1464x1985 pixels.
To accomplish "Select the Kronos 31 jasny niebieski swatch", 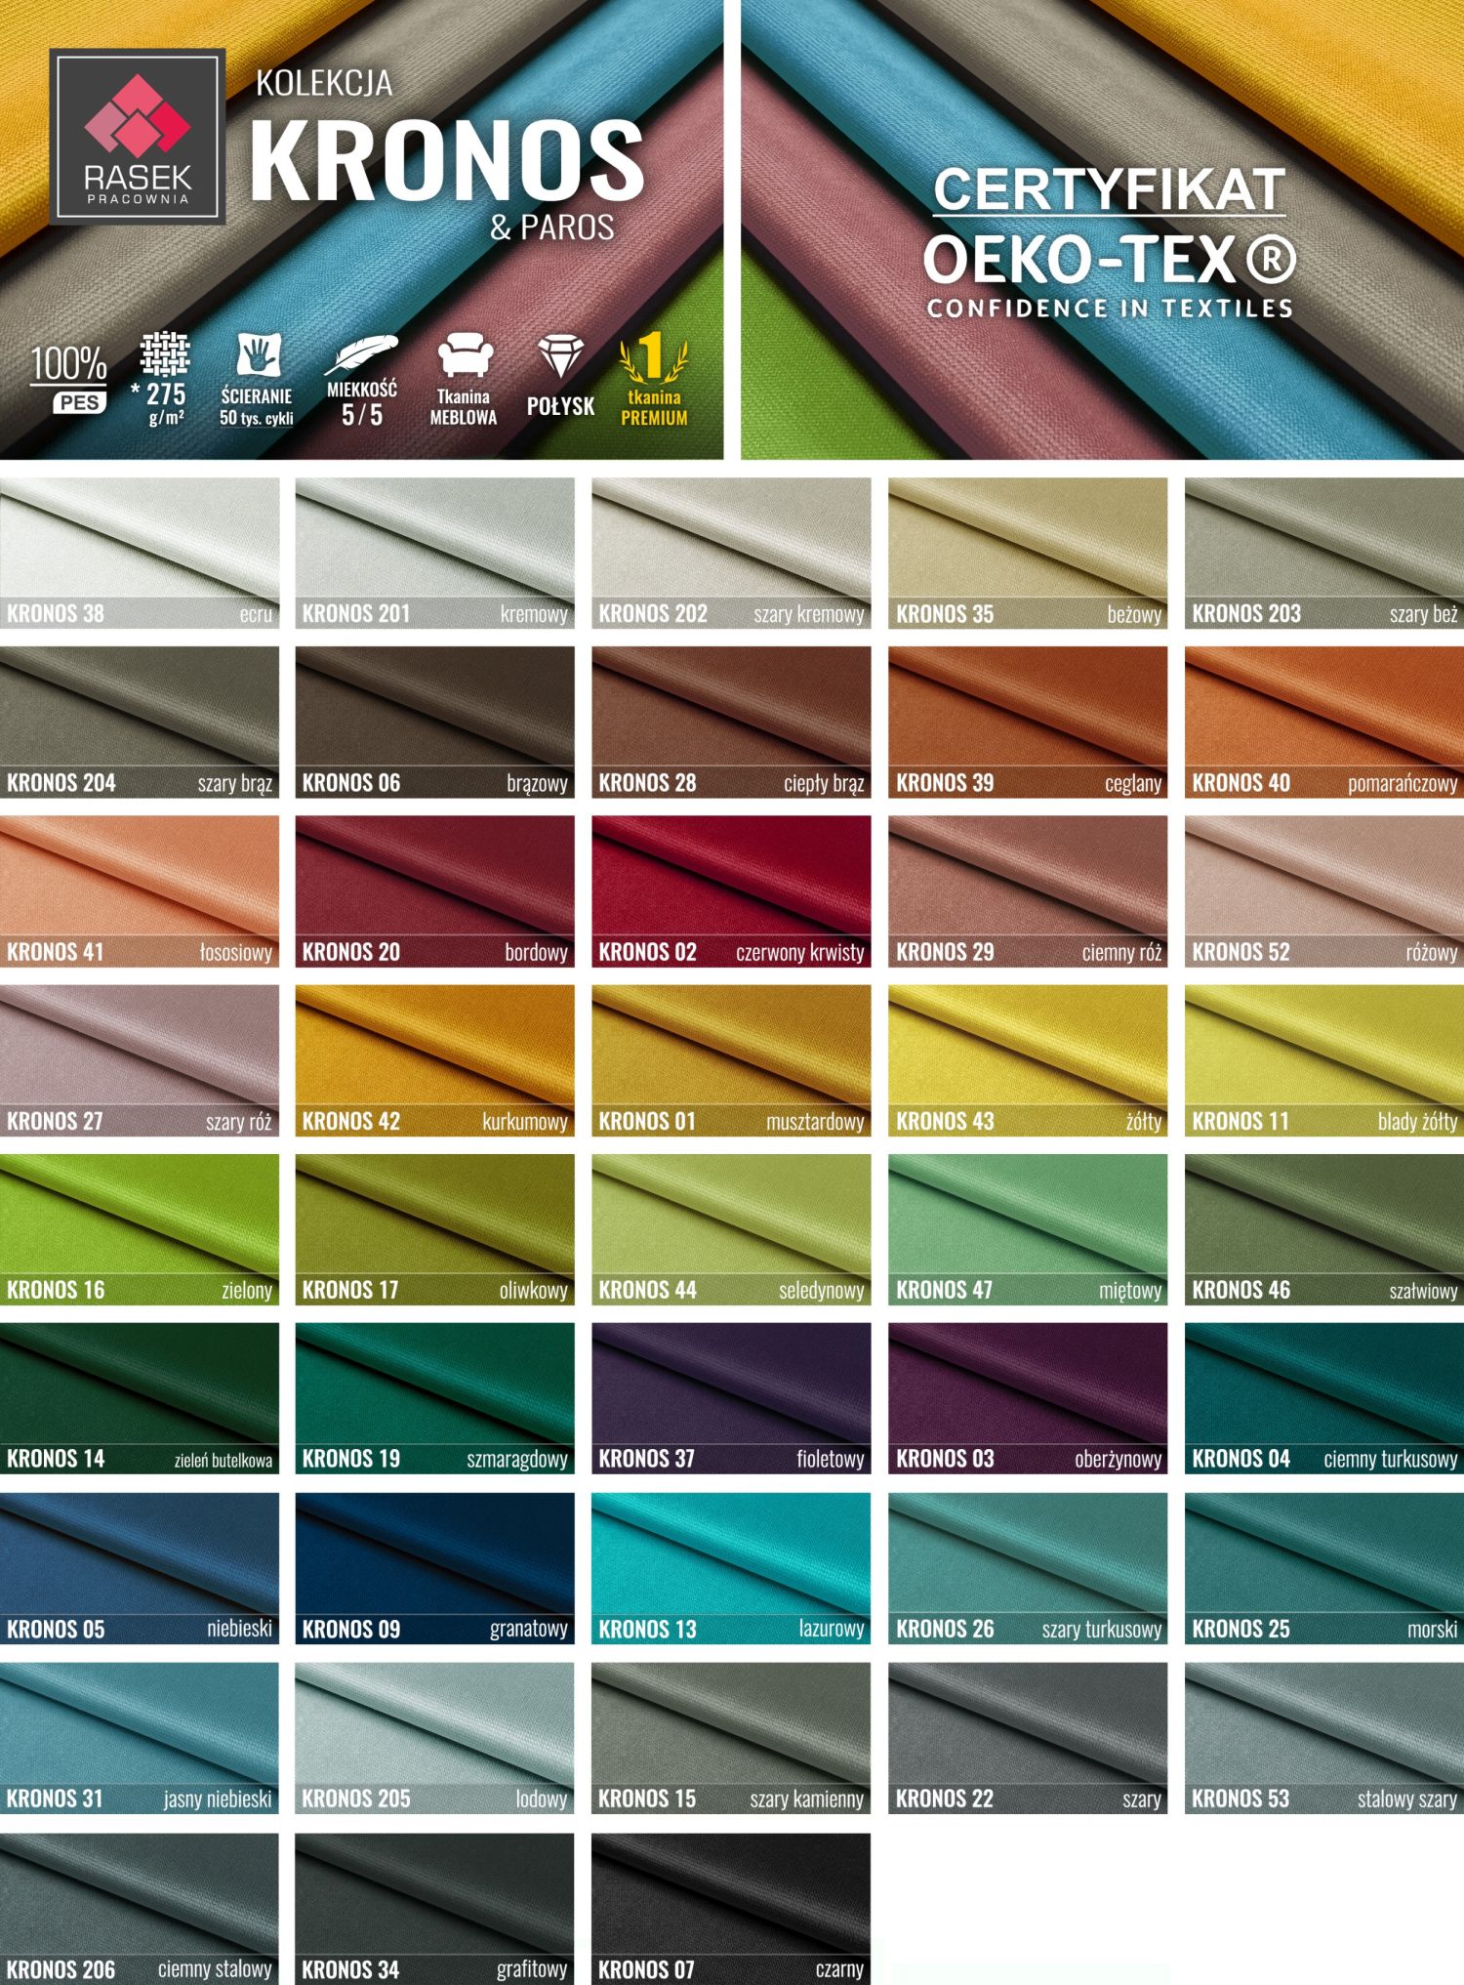I will [140, 1738].
